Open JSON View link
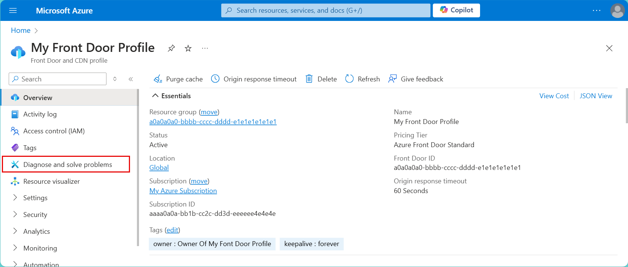This screenshot has height=267, width=628. pyautogui.click(x=596, y=96)
